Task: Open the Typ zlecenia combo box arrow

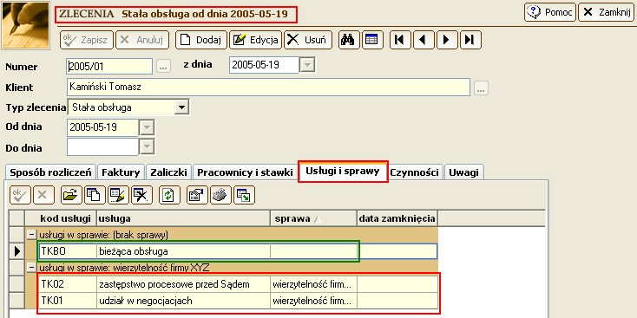Action: (x=181, y=107)
